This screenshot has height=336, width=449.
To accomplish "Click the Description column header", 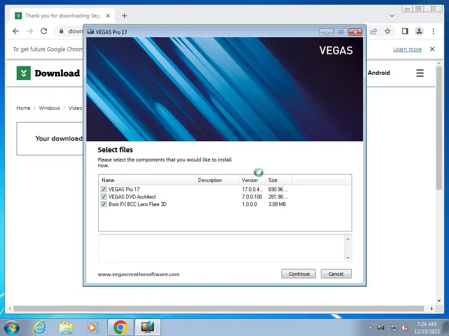I will pyautogui.click(x=217, y=180).
